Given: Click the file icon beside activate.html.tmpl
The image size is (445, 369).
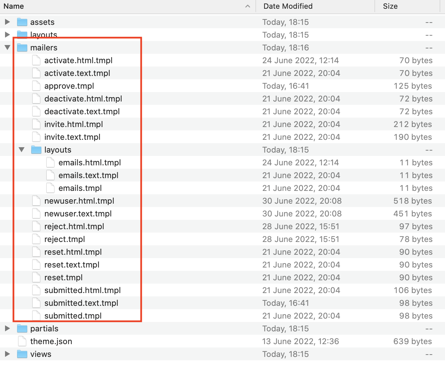Looking at the screenshot, I should 36,60.
